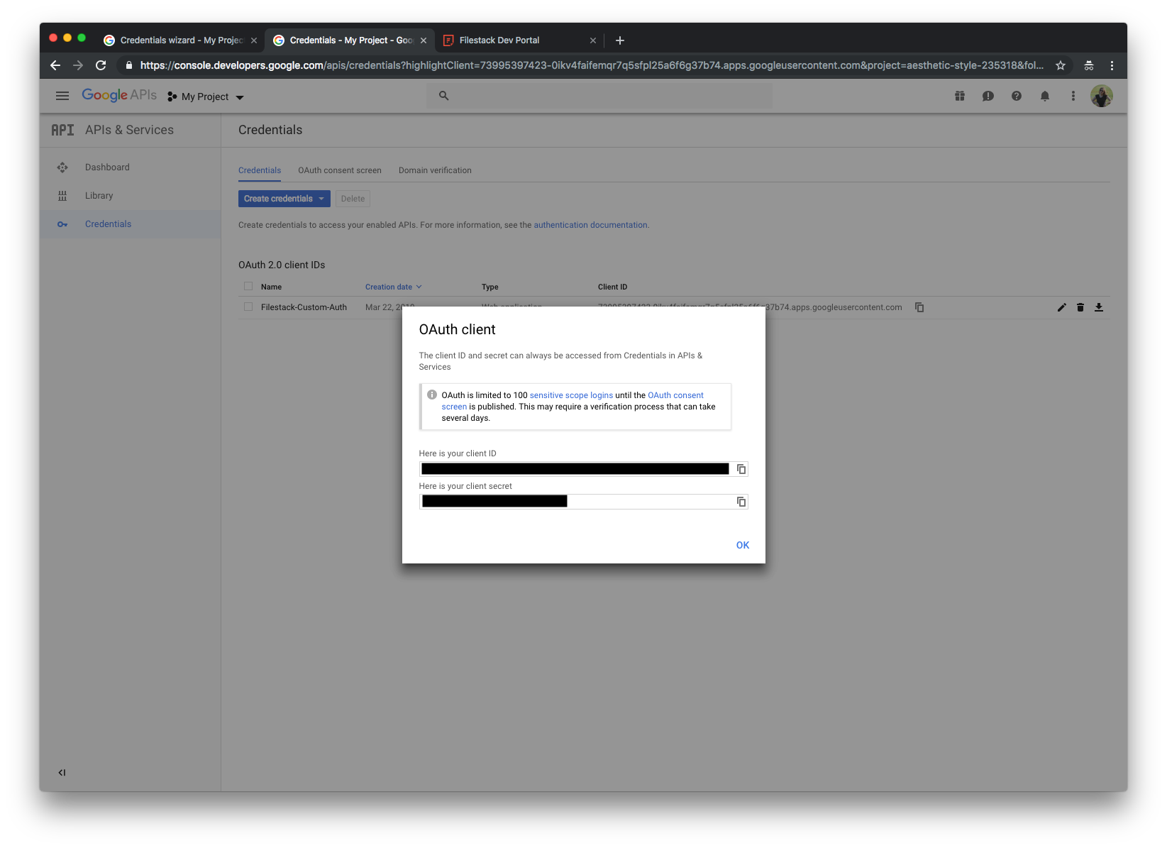Close the Credentials wizard browser tab
Viewport: 1167px width, 848px height.
[254, 40]
